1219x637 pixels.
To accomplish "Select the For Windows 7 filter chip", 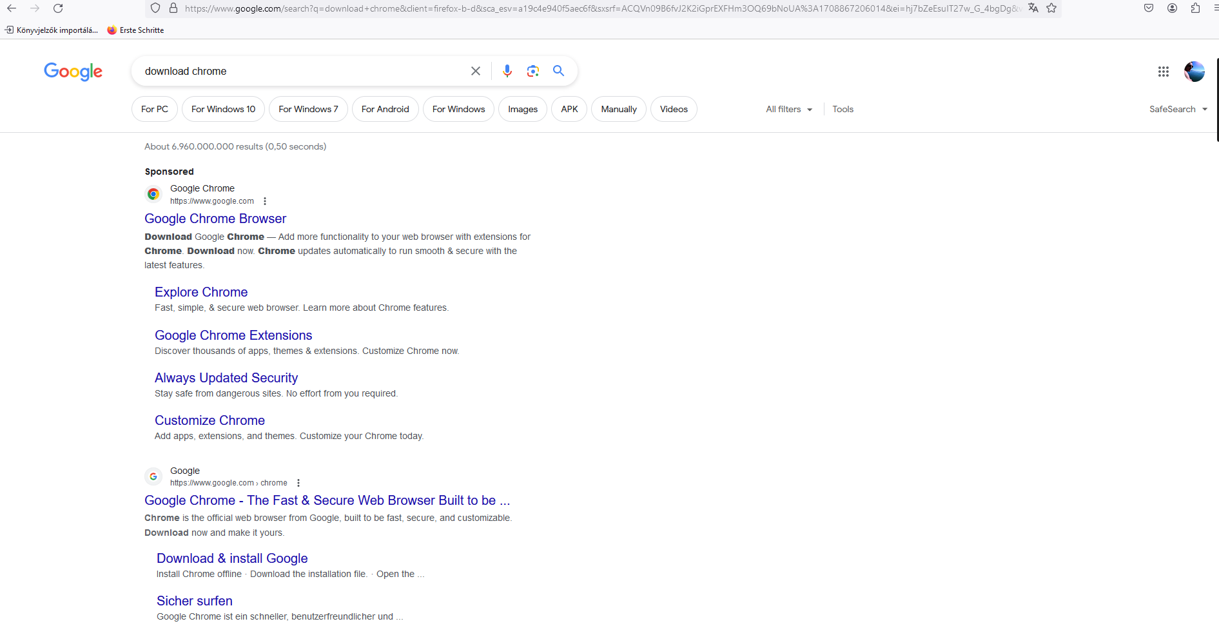I will click(x=308, y=109).
